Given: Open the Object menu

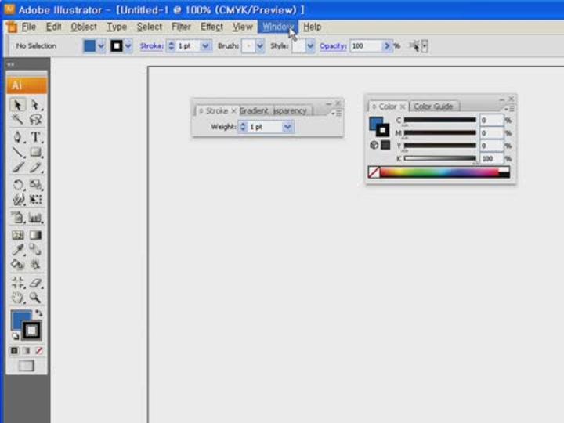Looking at the screenshot, I should [x=84, y=27].
